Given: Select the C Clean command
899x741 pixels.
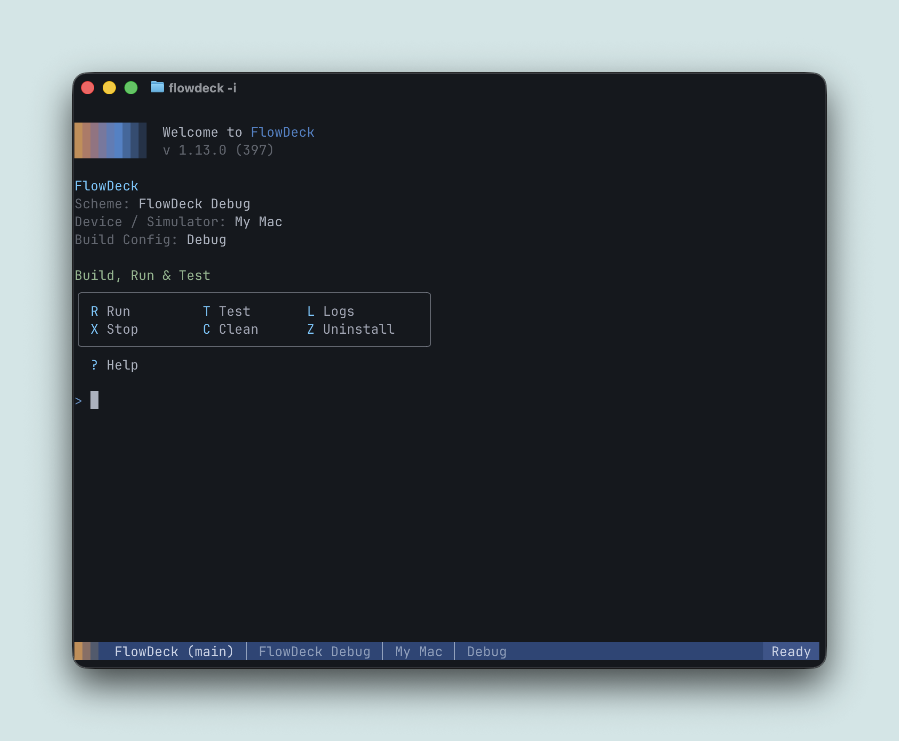Looking at the screenshot, I should click(231, 329).
